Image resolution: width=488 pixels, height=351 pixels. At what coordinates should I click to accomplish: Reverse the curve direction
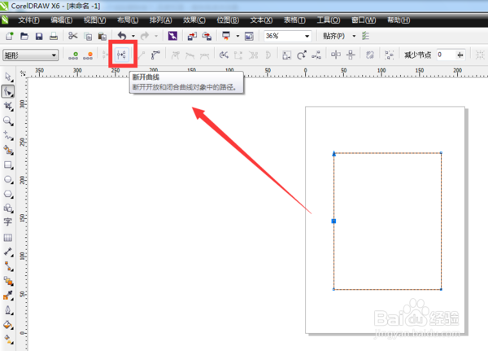[224, 55]
